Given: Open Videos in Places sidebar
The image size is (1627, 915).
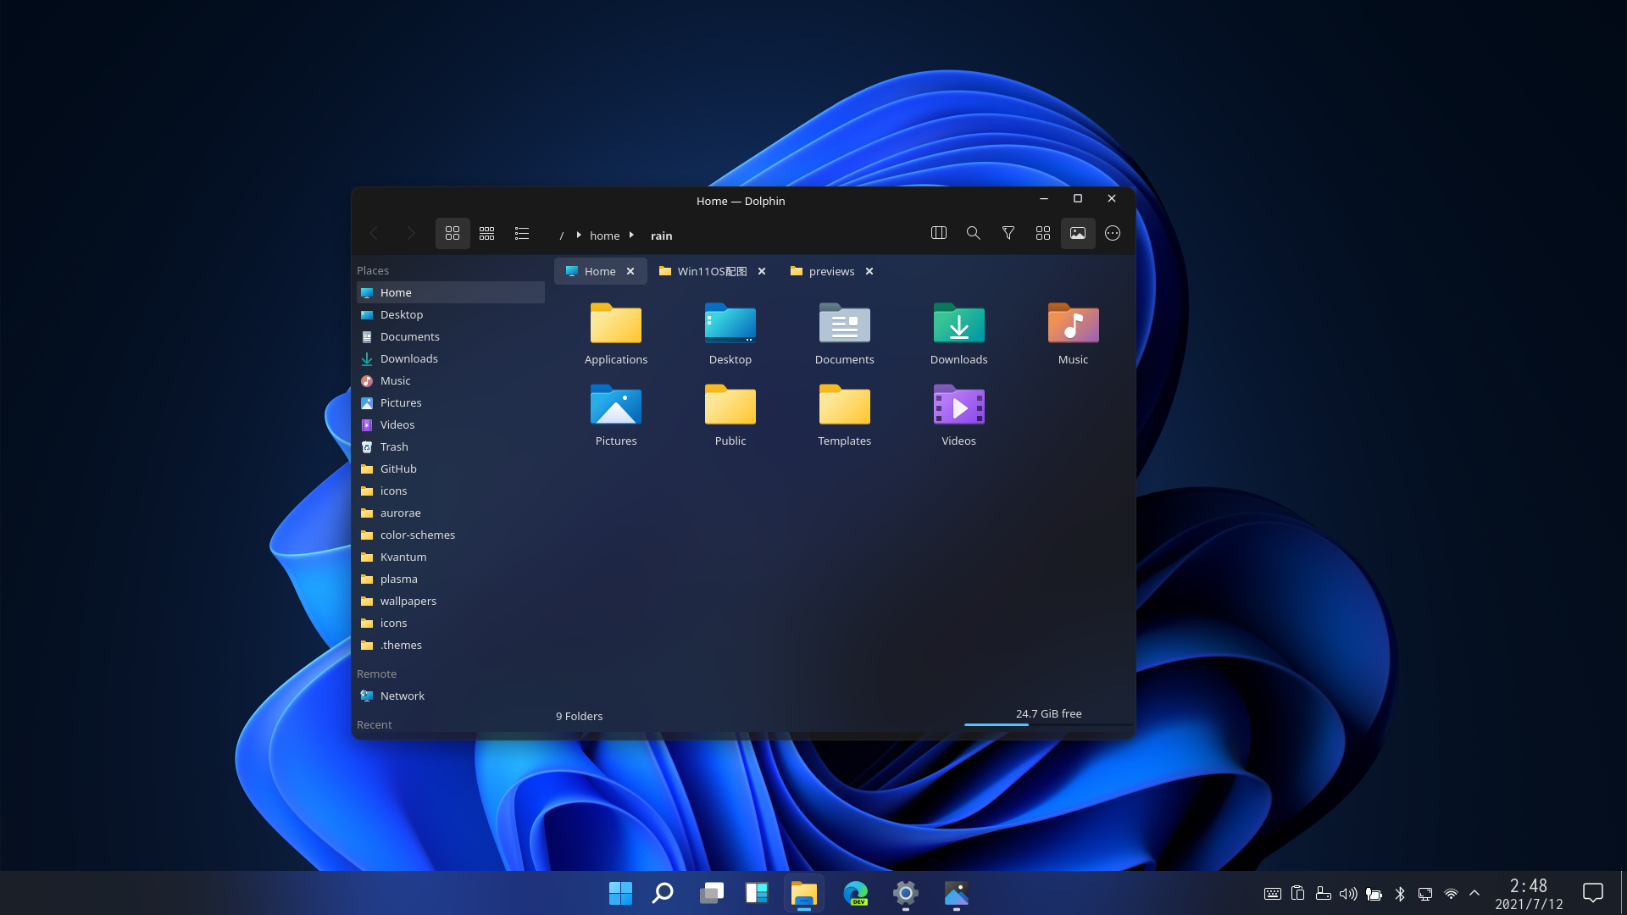Looking at the screenshot, I should coord(451,424).
